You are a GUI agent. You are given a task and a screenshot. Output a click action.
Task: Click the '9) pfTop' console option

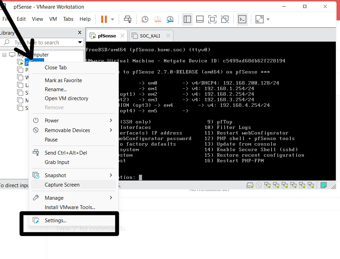click(220, 122)
